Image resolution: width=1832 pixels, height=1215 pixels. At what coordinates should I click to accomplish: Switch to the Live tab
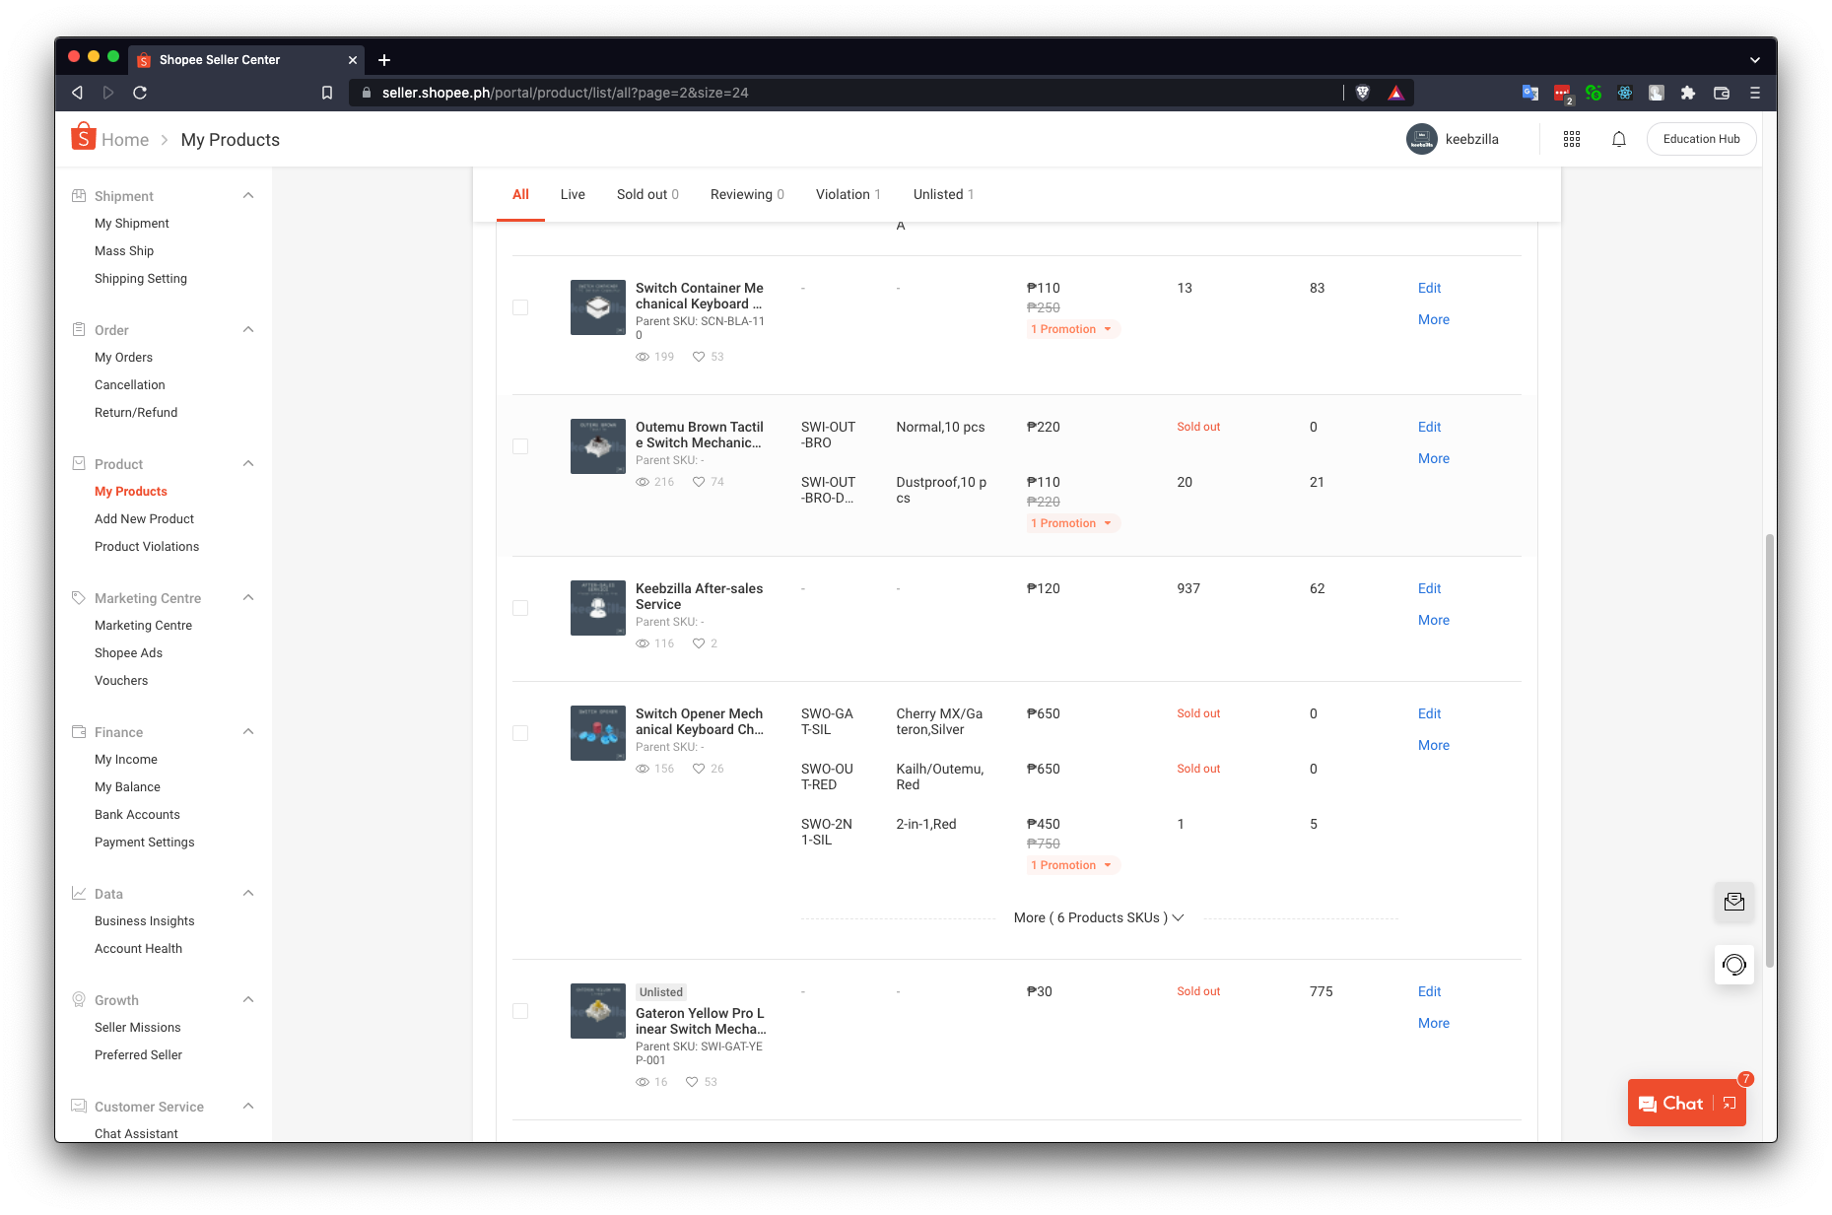573,194
